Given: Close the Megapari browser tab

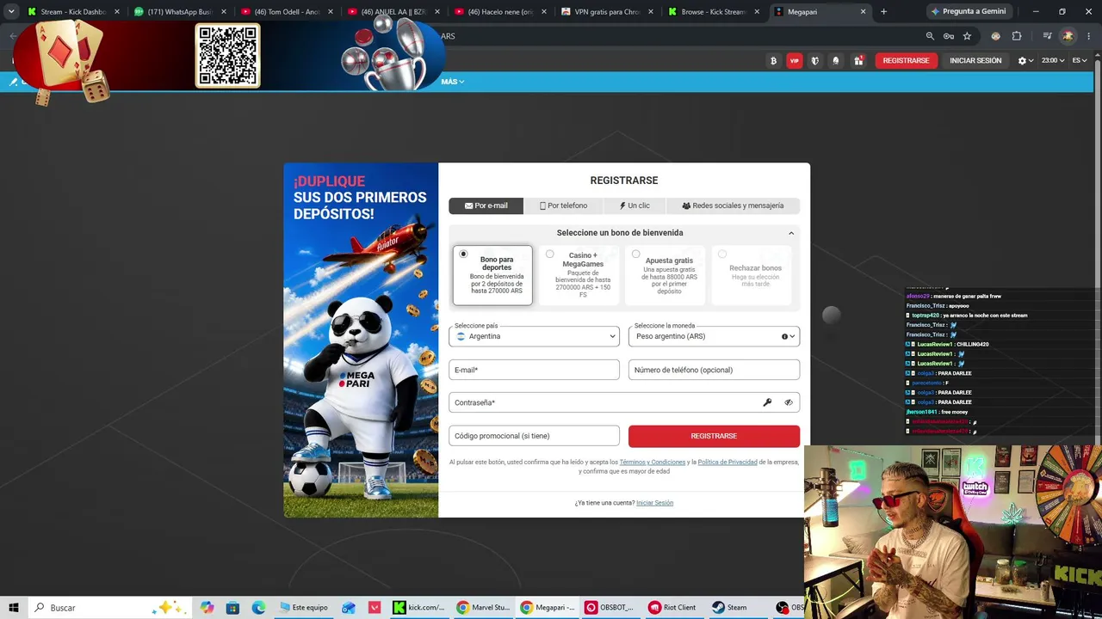Looking at the screenshot, I should coord(863,11).
